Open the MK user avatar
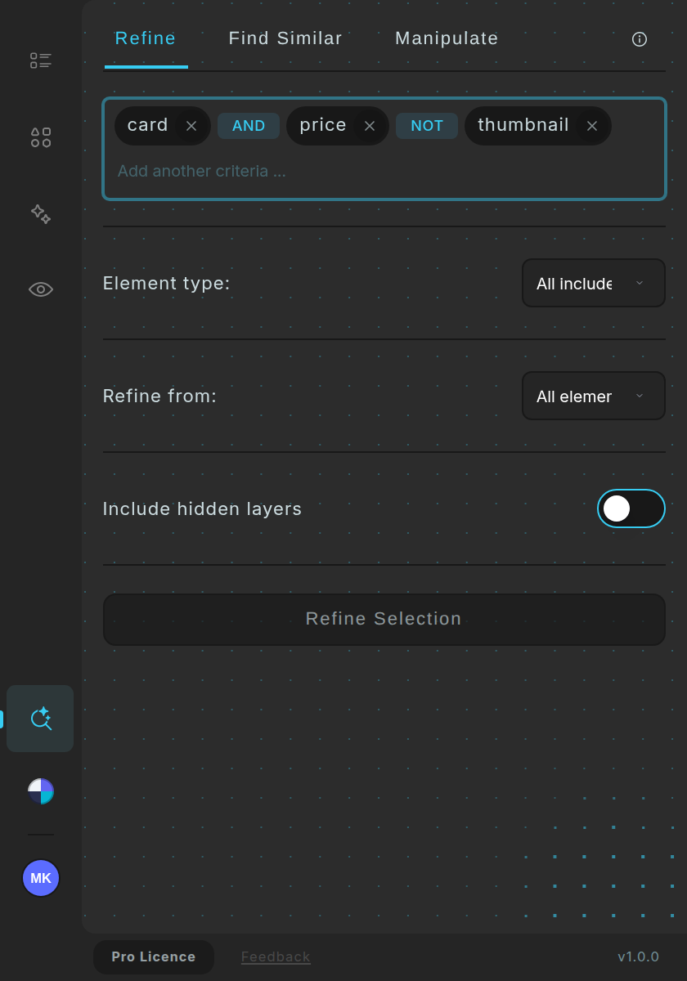This screenshot has height=981, width=687. (41, 878)
